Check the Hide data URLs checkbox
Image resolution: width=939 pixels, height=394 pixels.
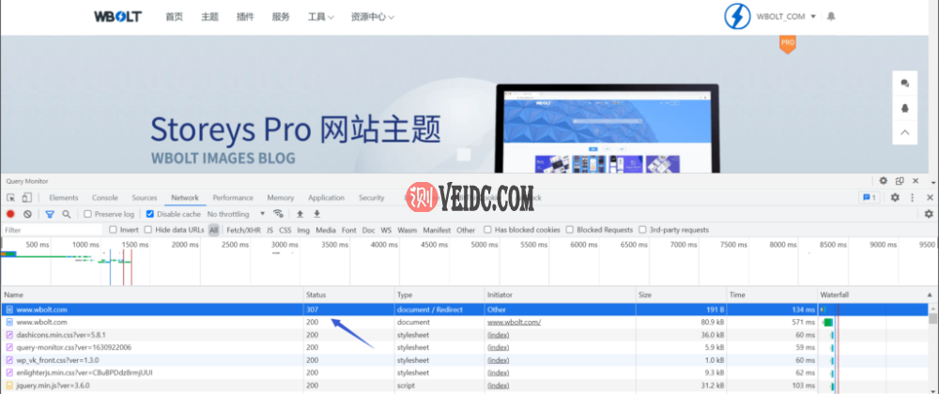150,230
